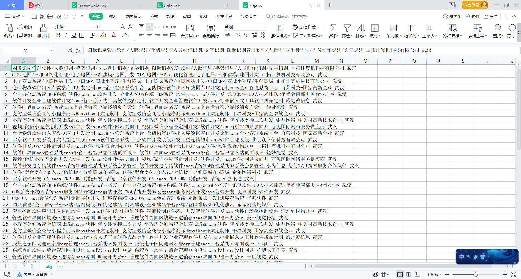
Task: Toggle Bold formatting
Action: click(58, 35)
